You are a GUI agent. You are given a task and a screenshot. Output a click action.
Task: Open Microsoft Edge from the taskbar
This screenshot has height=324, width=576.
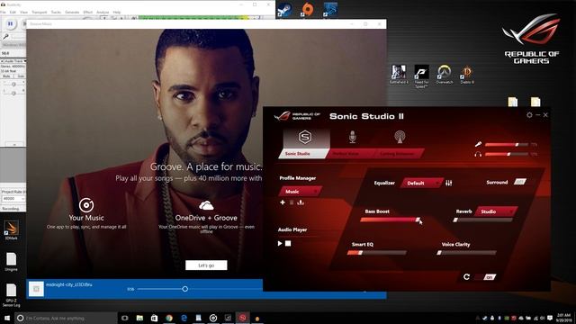point(184,318)
